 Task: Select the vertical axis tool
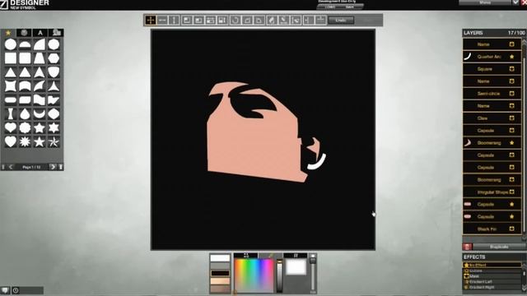[174, 20]
